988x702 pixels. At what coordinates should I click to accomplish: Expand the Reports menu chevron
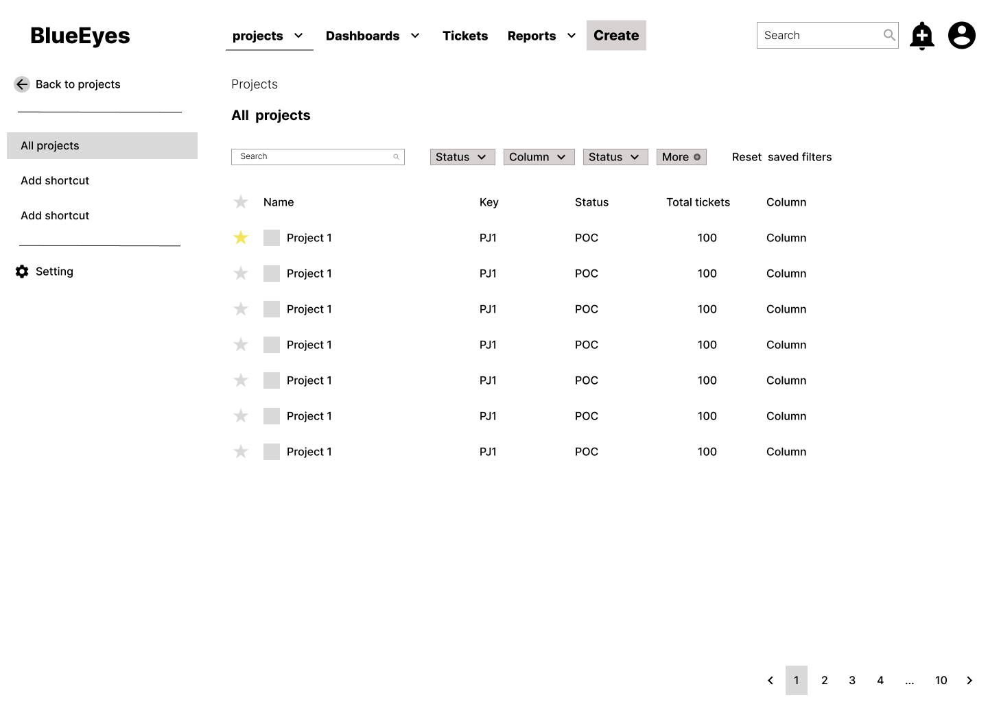pos(572,36)
